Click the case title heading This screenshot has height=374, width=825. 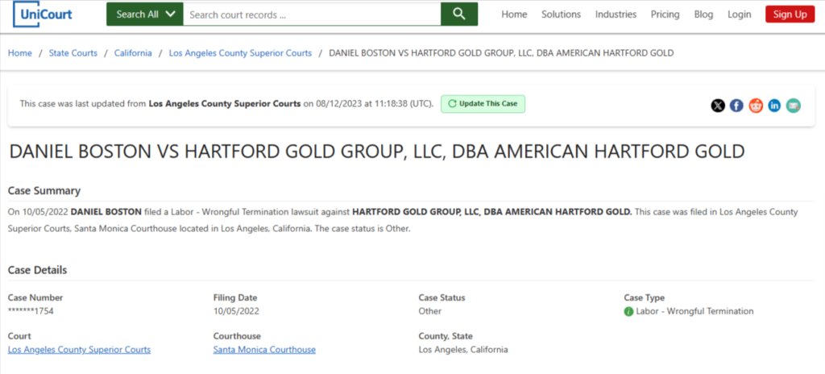pos(377,152)
